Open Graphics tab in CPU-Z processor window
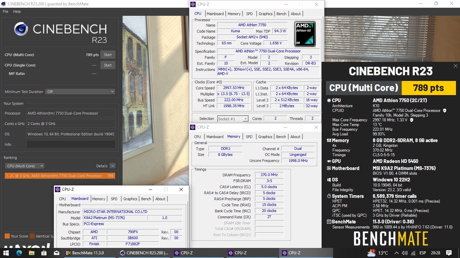460x258 pixels. tap(266, 14)
